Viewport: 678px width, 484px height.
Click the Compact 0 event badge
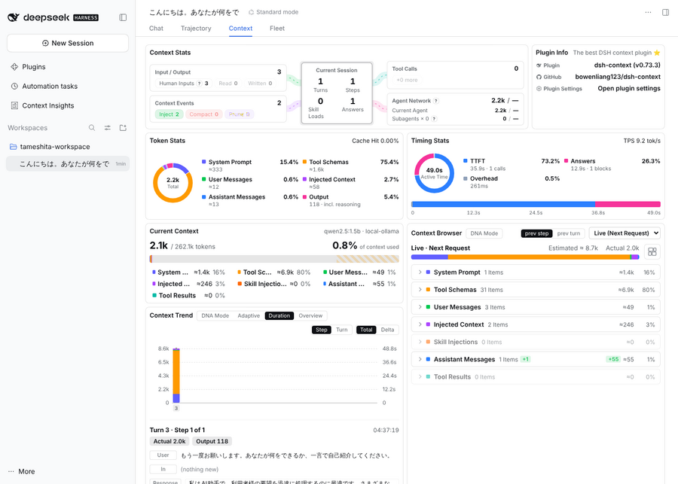203,114
